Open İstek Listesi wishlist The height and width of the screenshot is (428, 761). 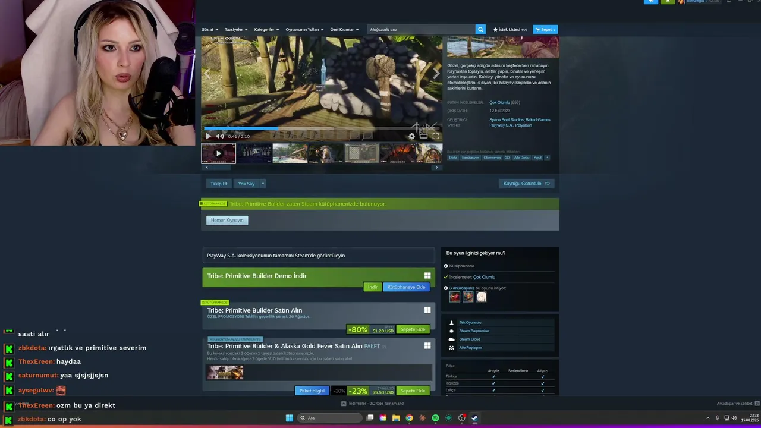tap(510, 29)
